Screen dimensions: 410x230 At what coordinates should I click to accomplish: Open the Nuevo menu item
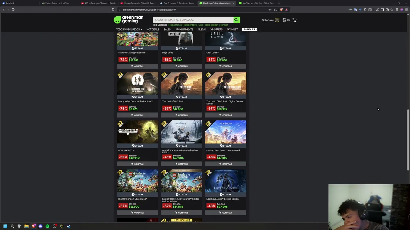tap(202, 29)
